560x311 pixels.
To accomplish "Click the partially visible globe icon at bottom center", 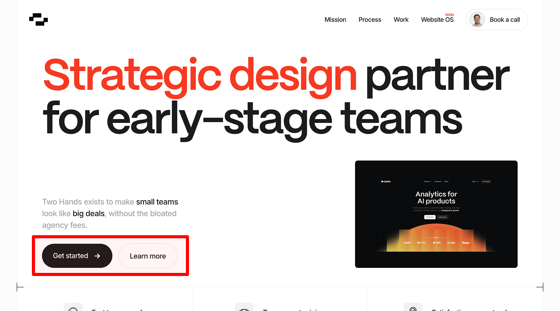I will pyautogui.click(x=244, y=308).
